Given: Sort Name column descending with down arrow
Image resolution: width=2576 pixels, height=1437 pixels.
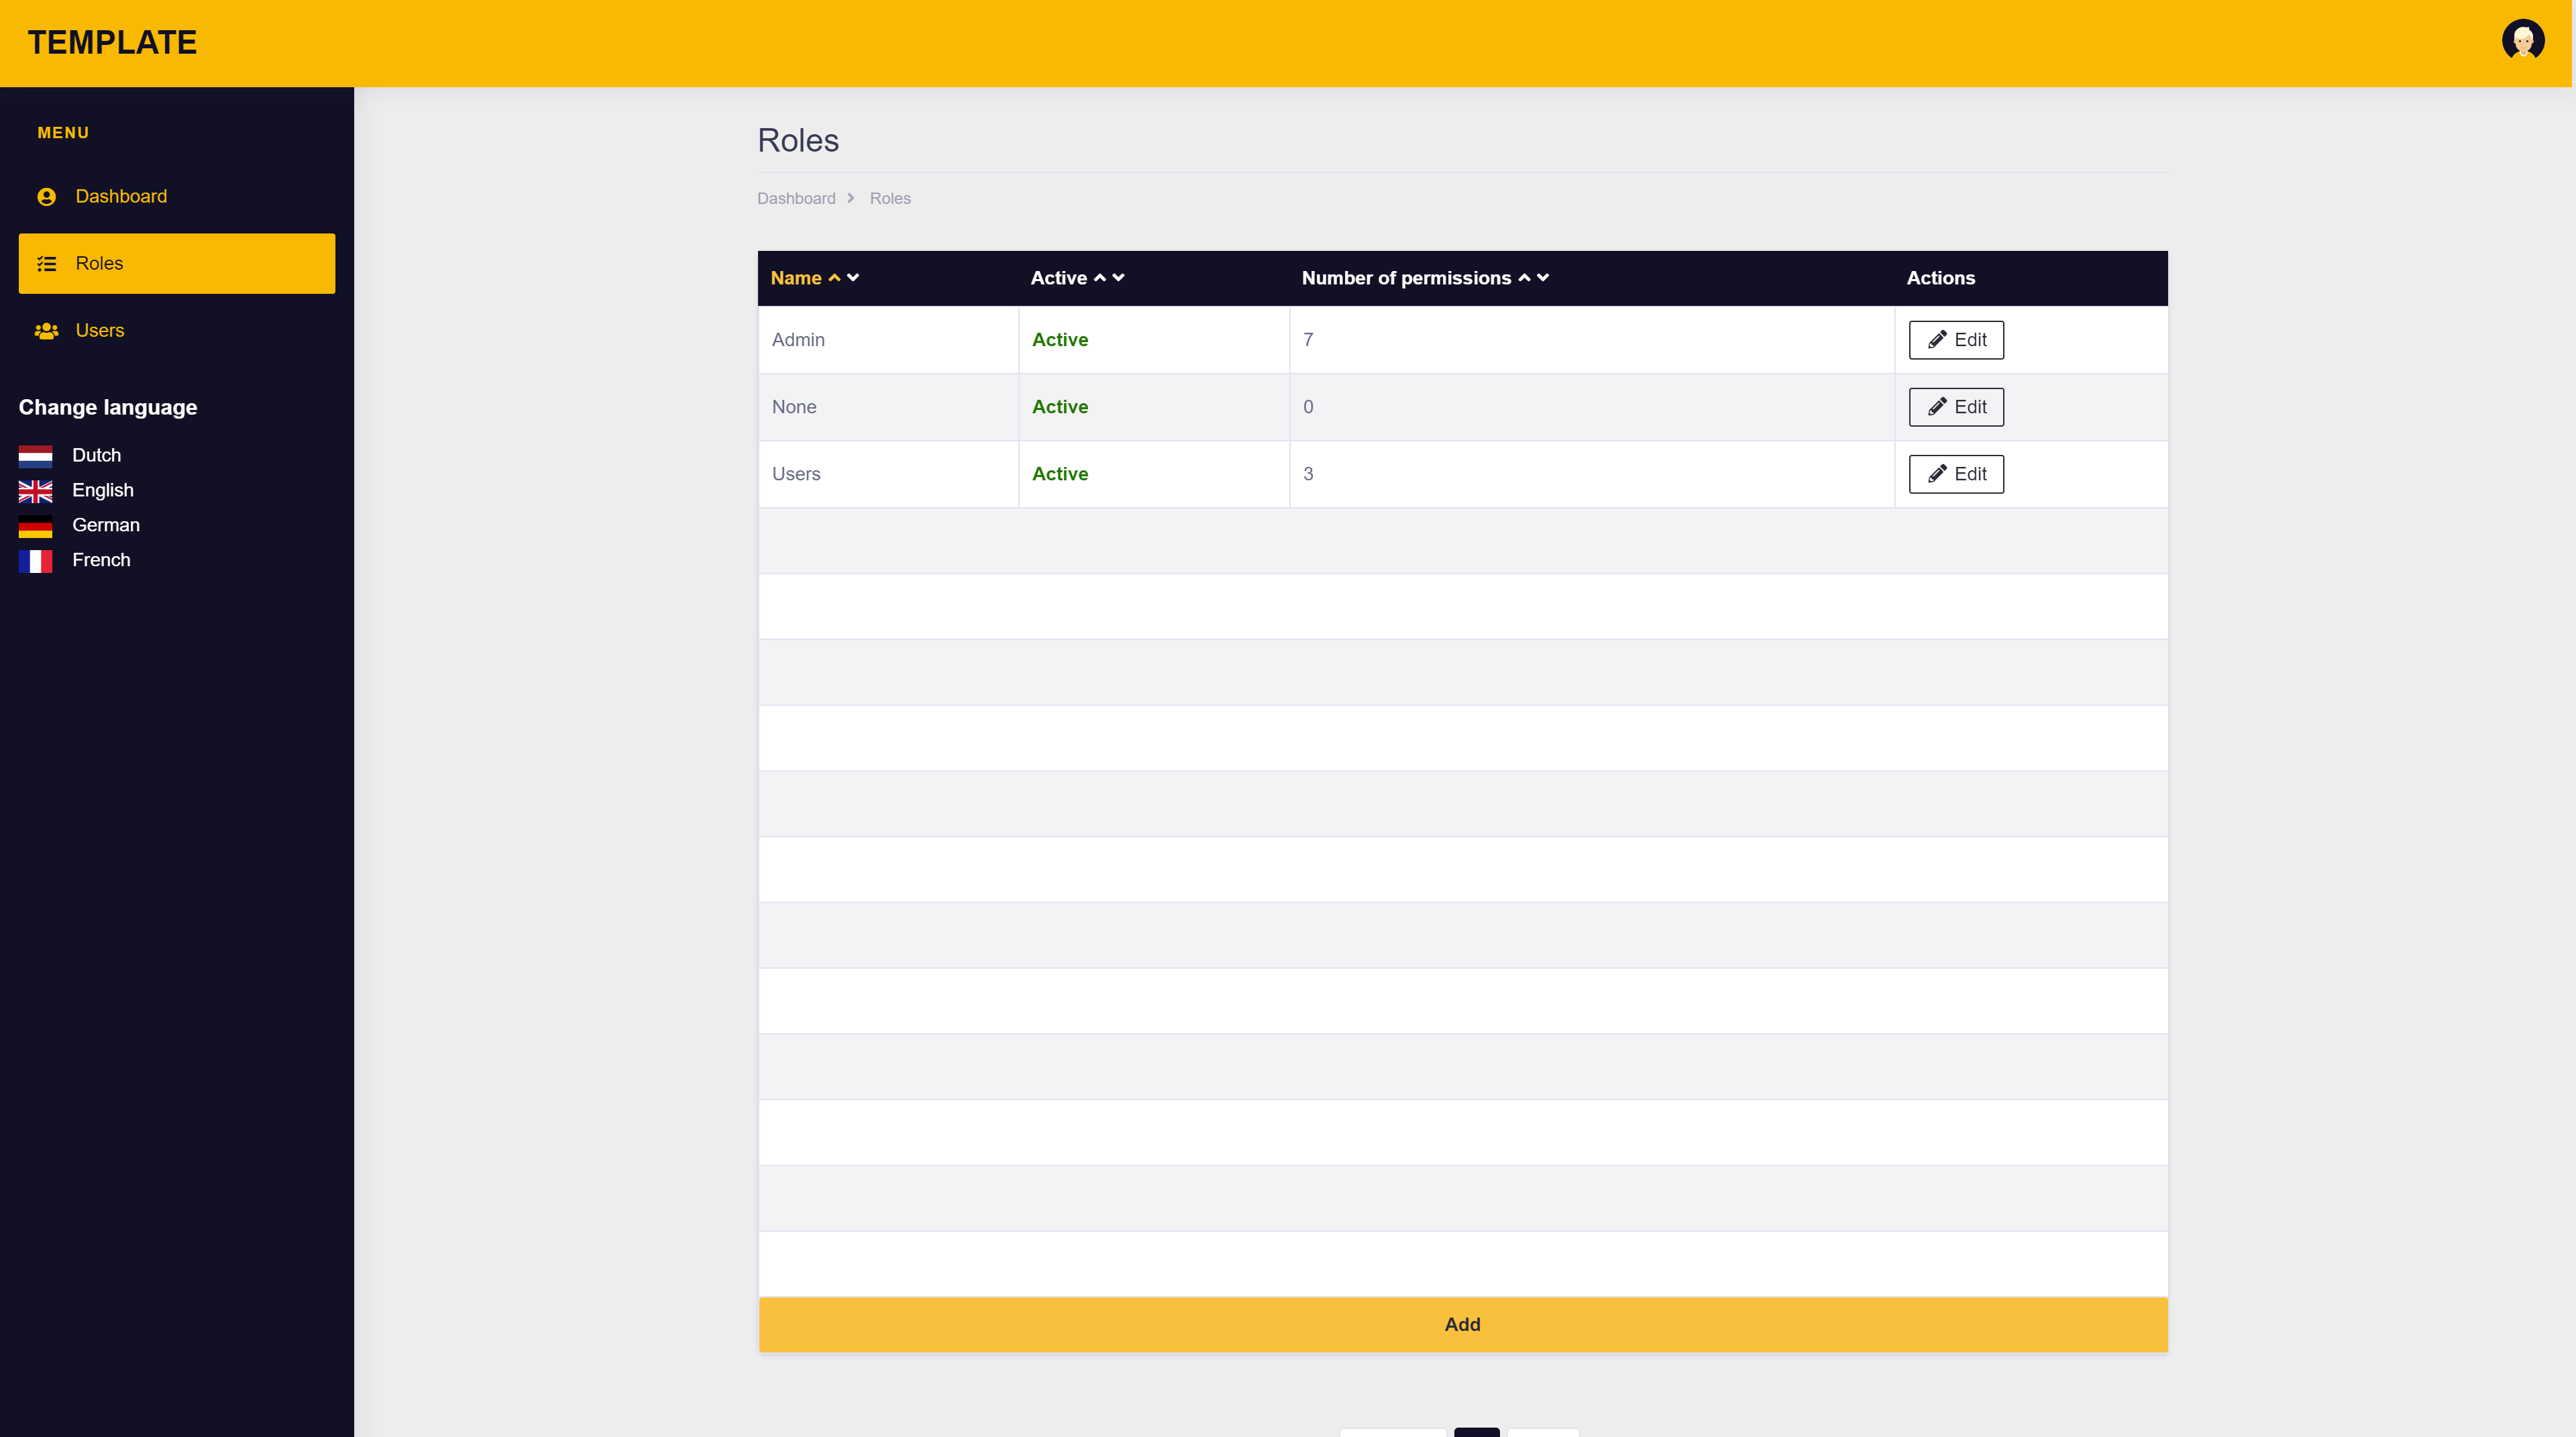Looking at the screenshot, I should [x=853, y=278].
